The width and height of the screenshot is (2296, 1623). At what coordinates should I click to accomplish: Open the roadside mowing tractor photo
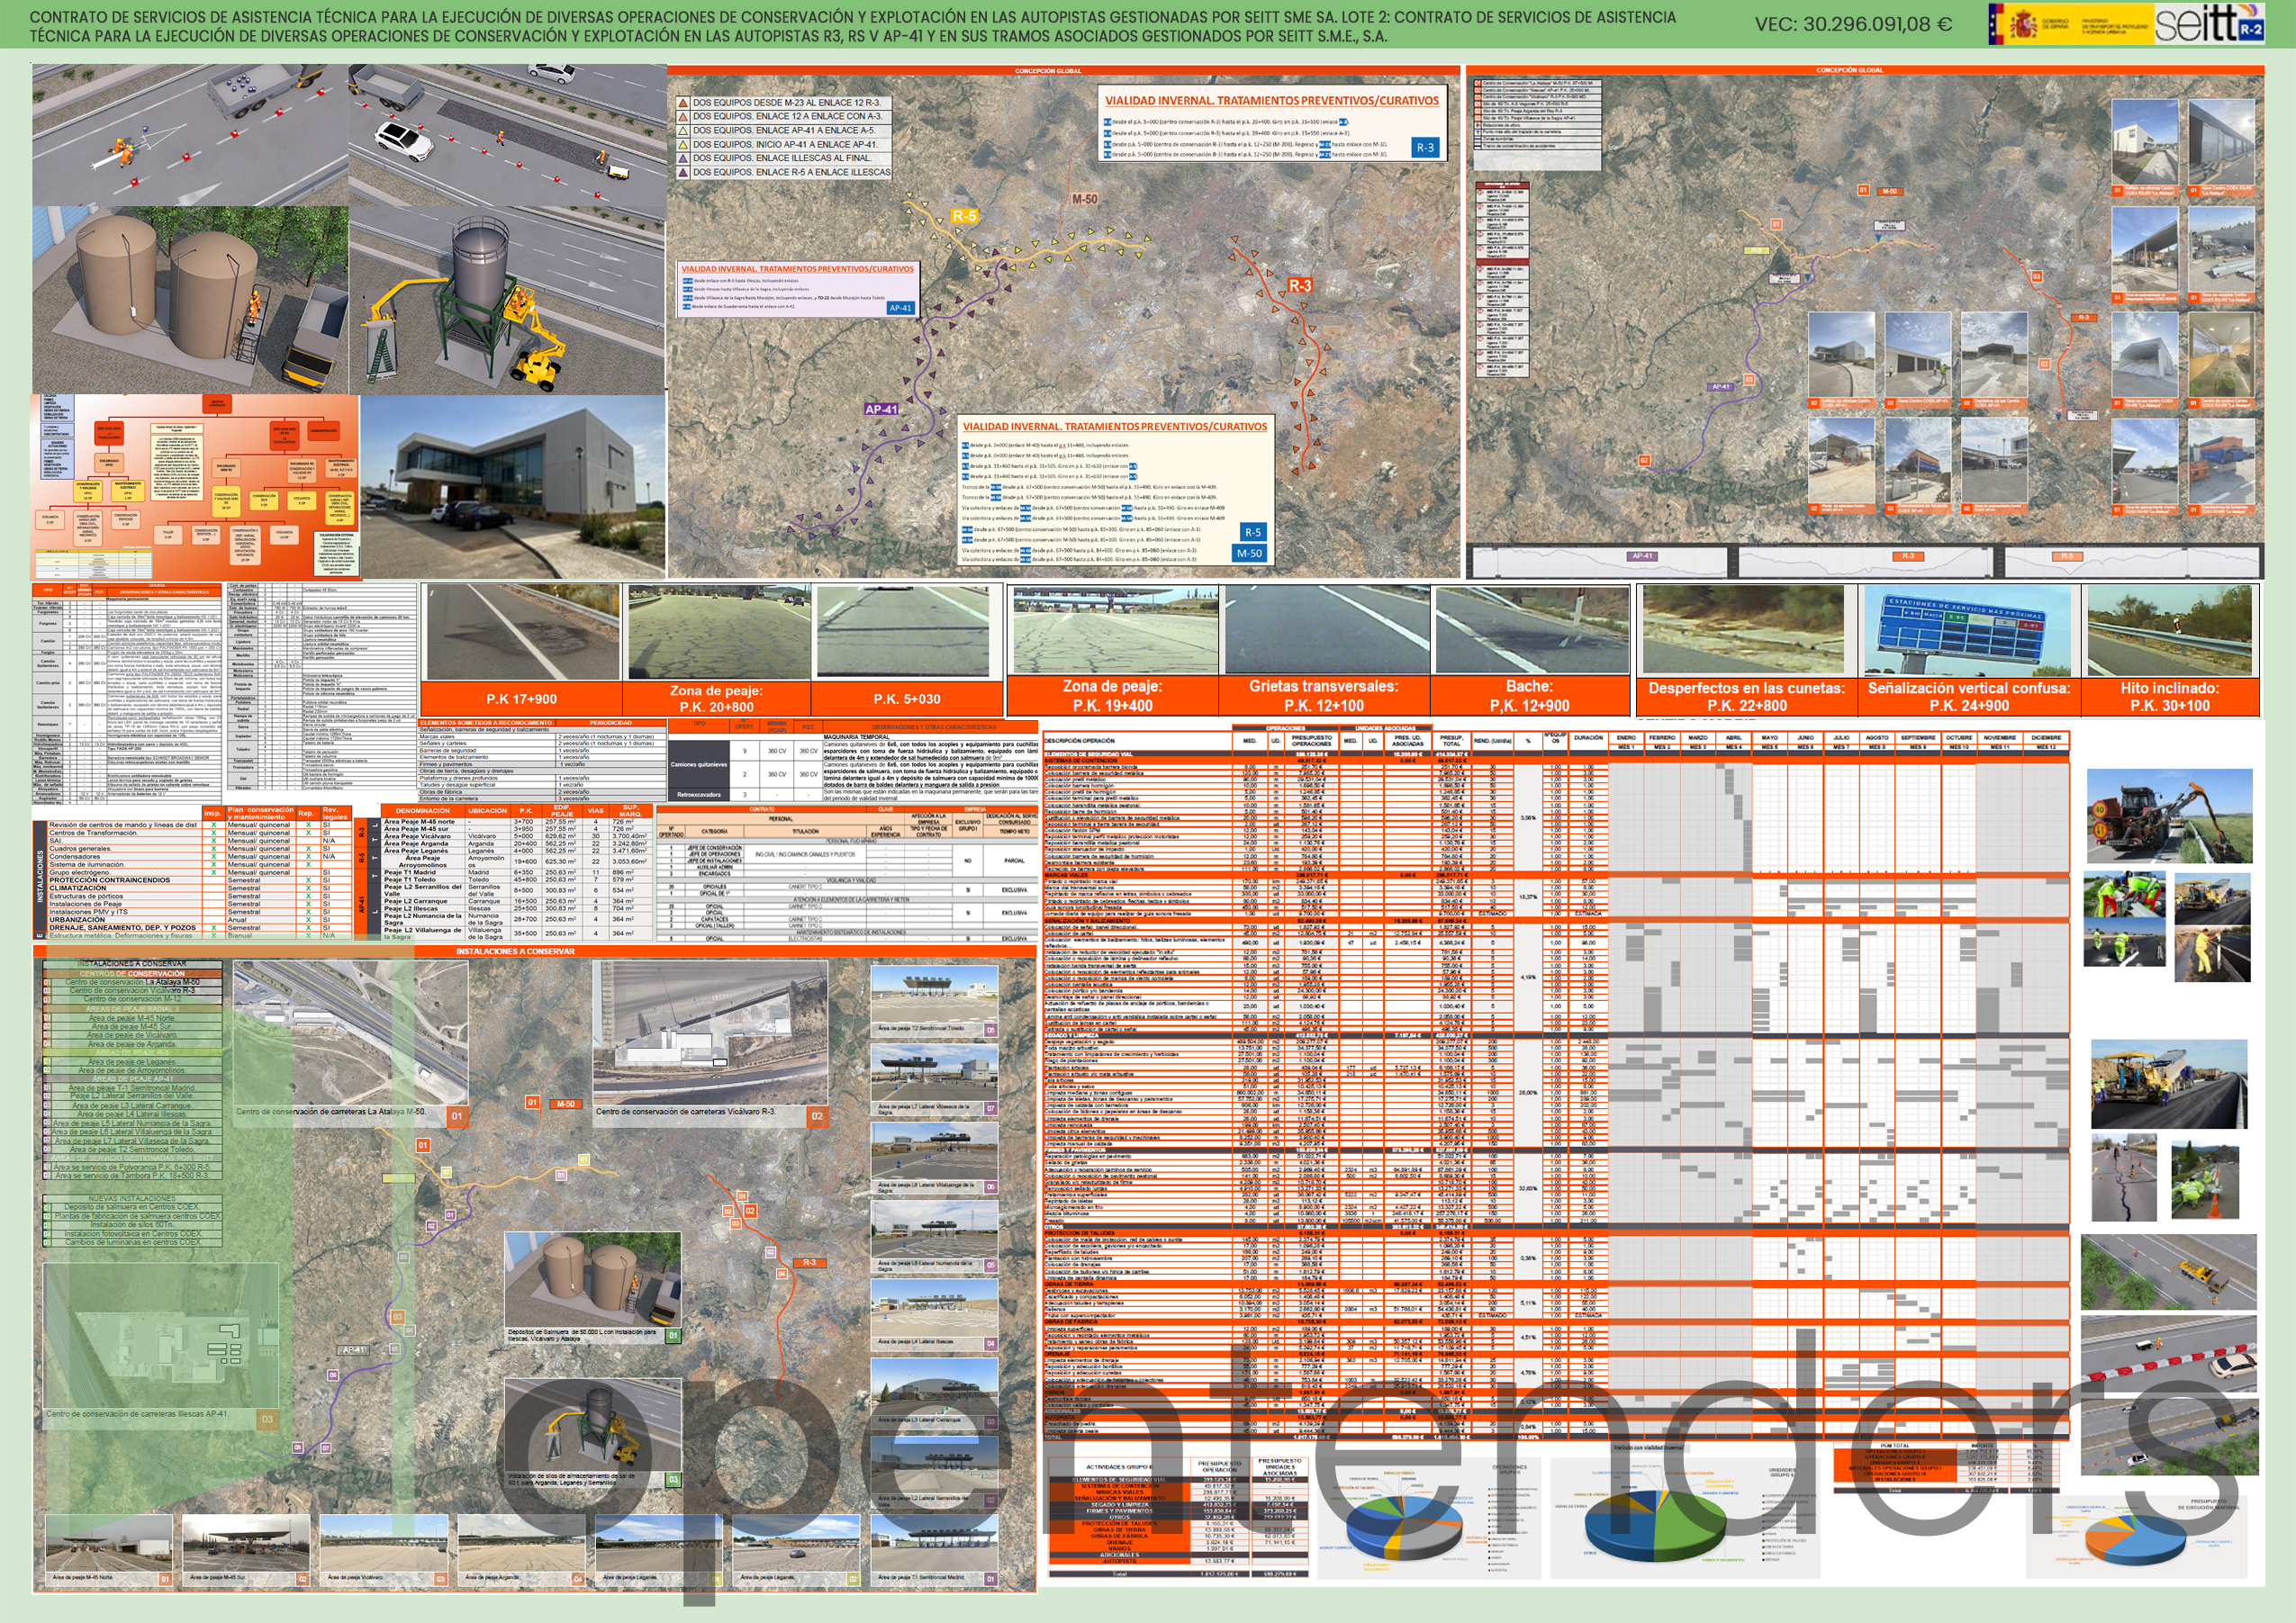(2168, 815)
